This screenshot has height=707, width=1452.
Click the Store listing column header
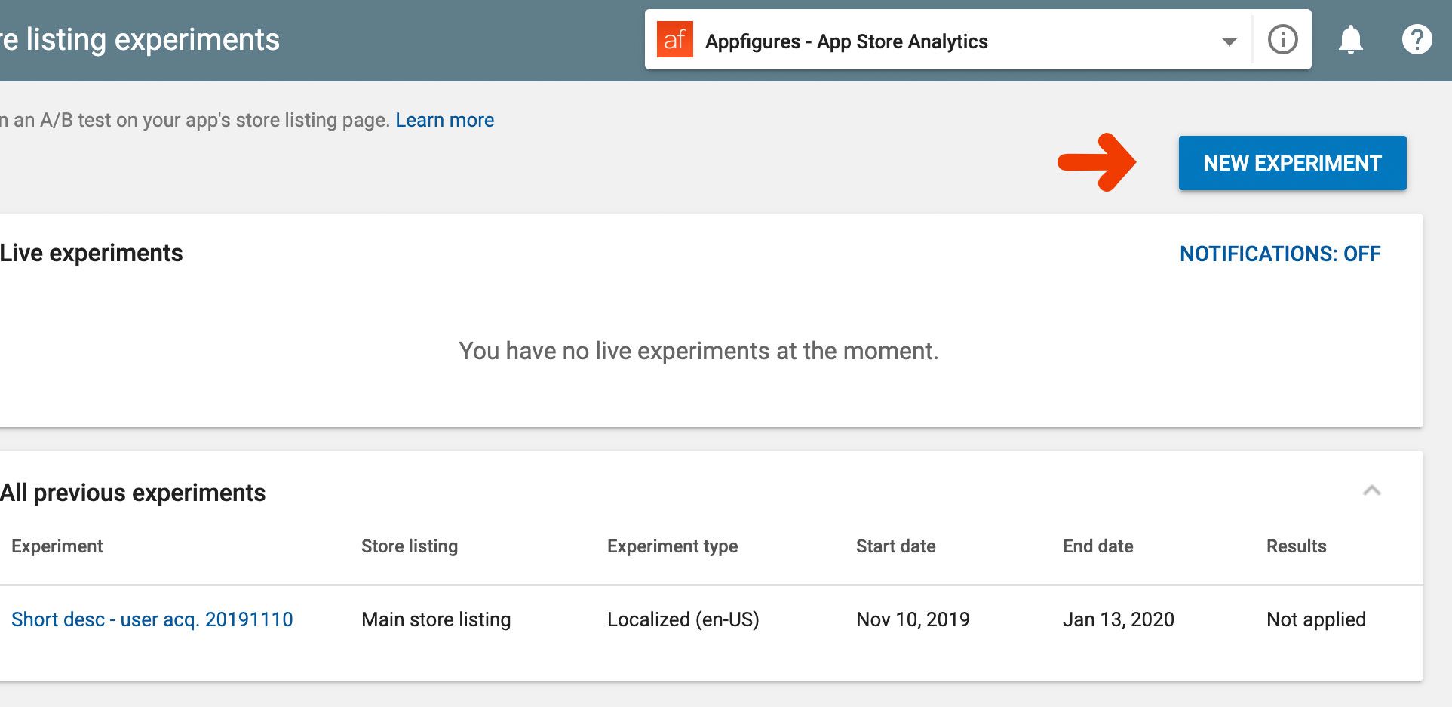click(x=410, y=546)
